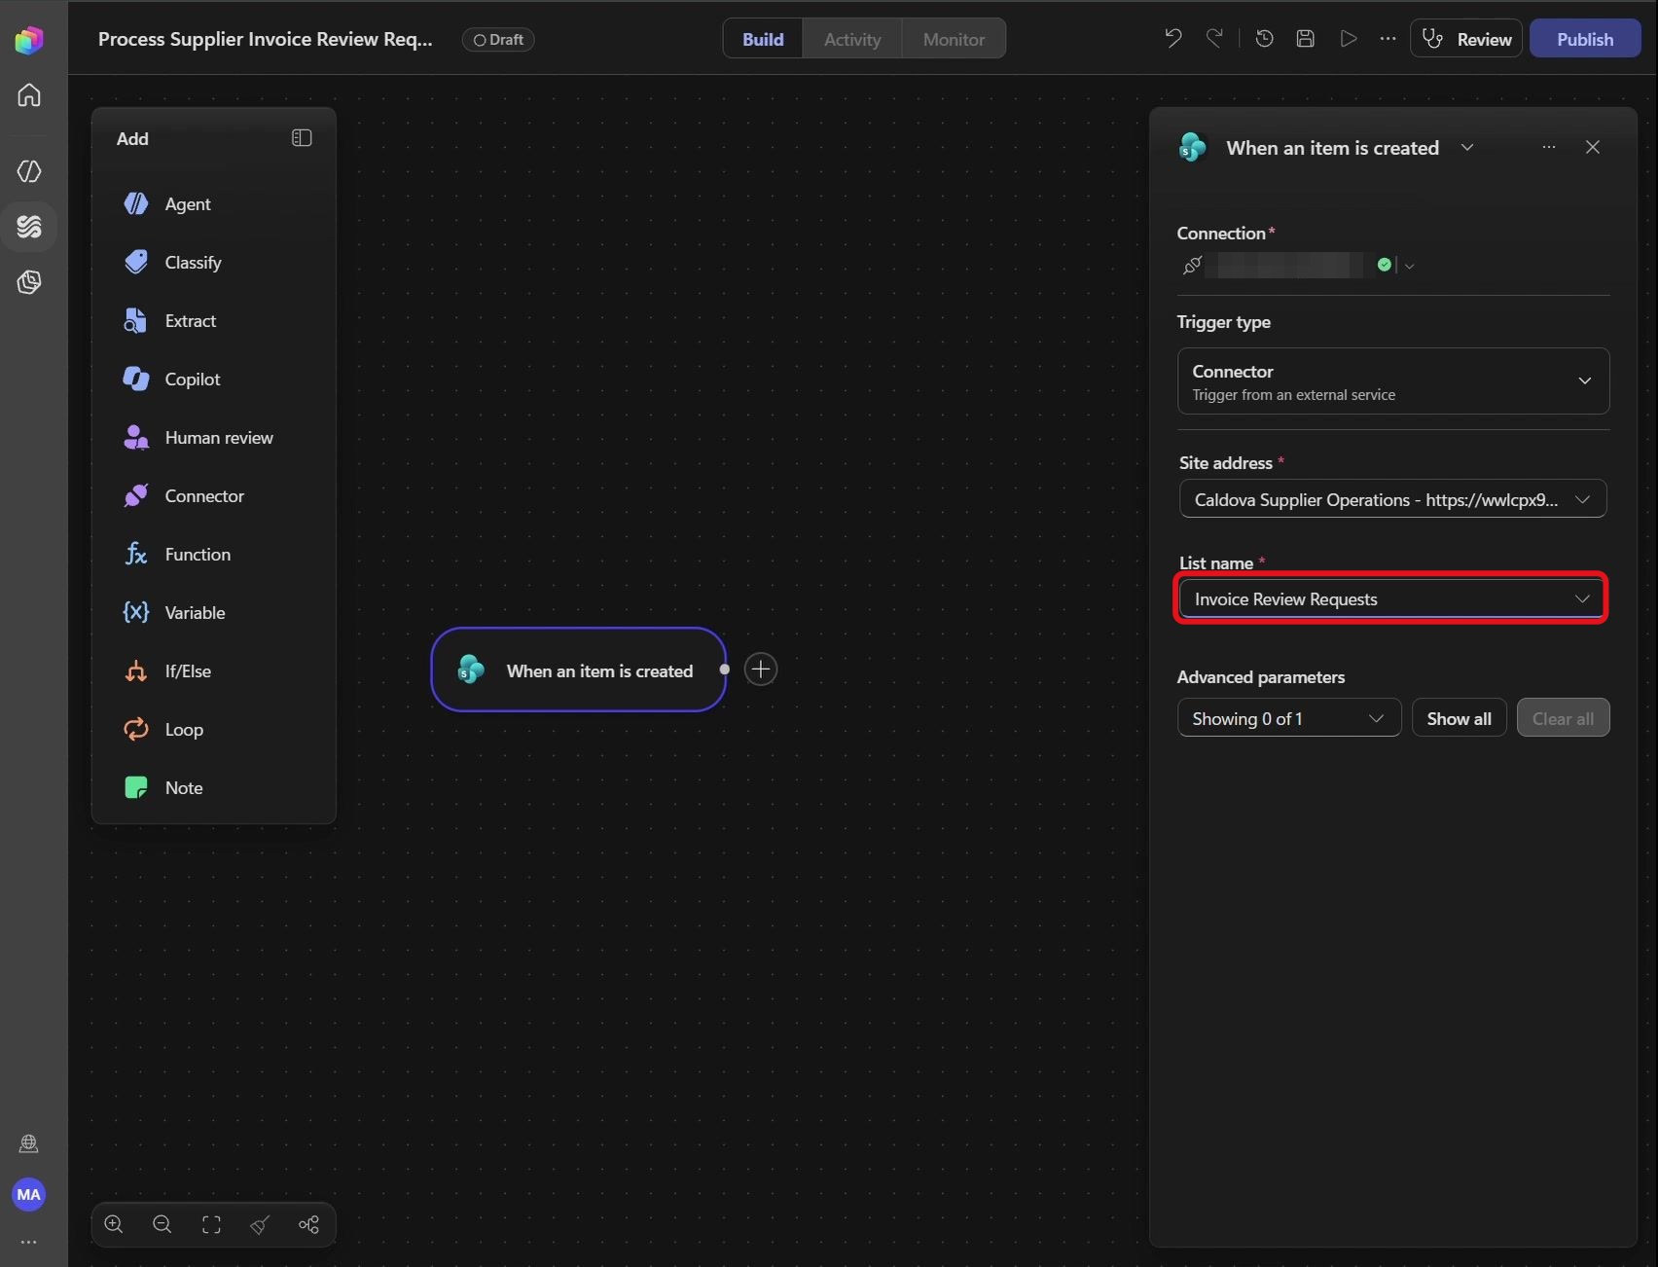
Task: Open the agents icon in the left sidebar
Action: pyautogui.click(x=29, y=171)
